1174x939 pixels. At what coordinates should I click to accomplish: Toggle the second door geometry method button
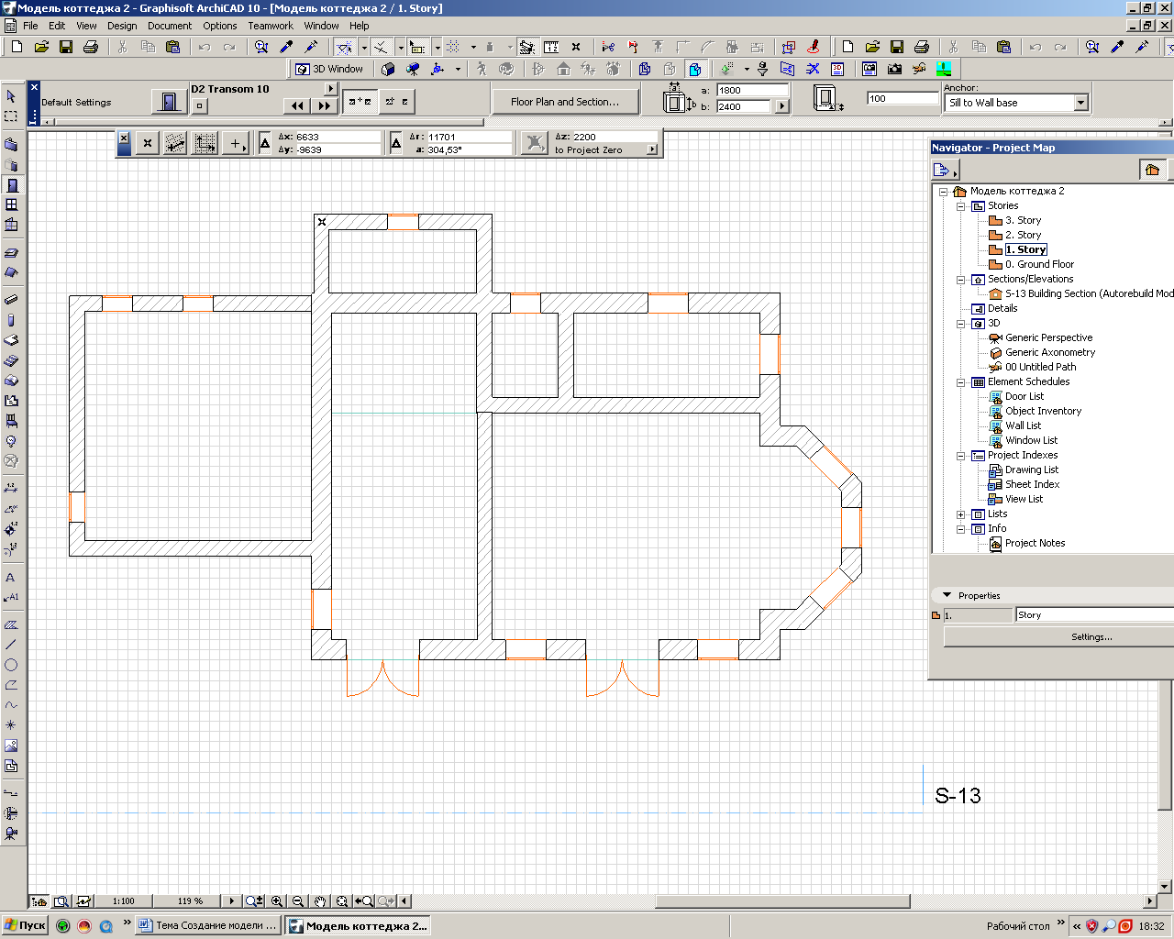397,102
